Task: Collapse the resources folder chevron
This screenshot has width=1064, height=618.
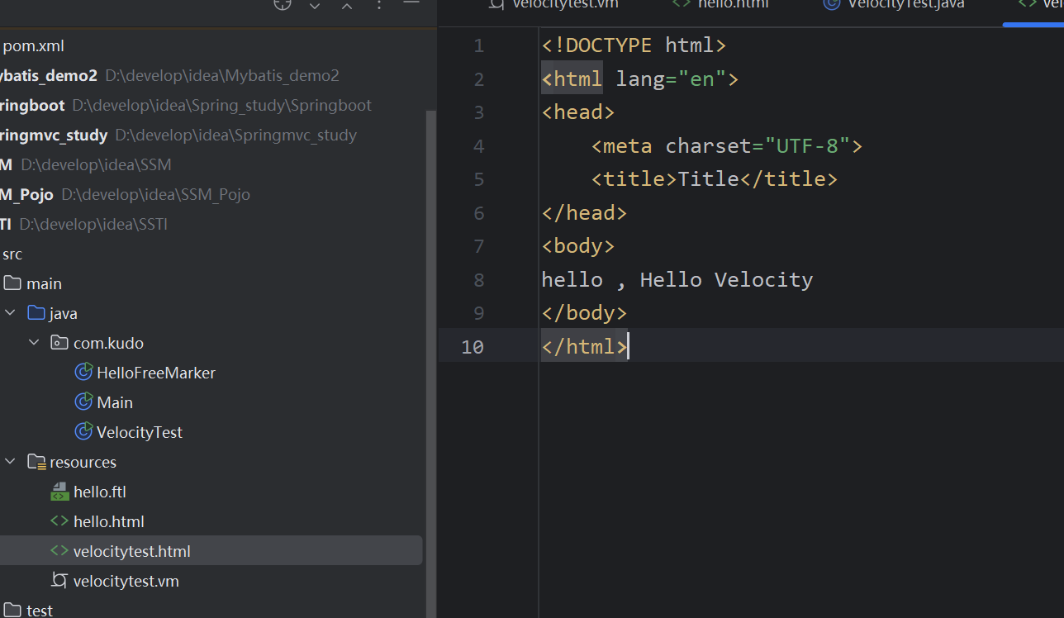Action: pyautogui.click(x=11, y=462)
